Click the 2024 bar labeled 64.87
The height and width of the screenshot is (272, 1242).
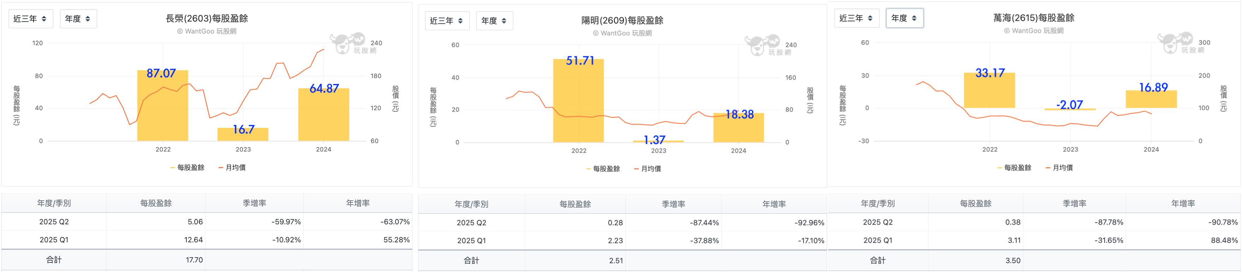click(x=323, y=115)
